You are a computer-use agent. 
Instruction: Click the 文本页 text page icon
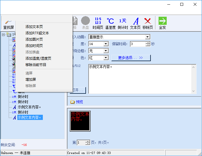pyautogui.click(x=135, y=23)
